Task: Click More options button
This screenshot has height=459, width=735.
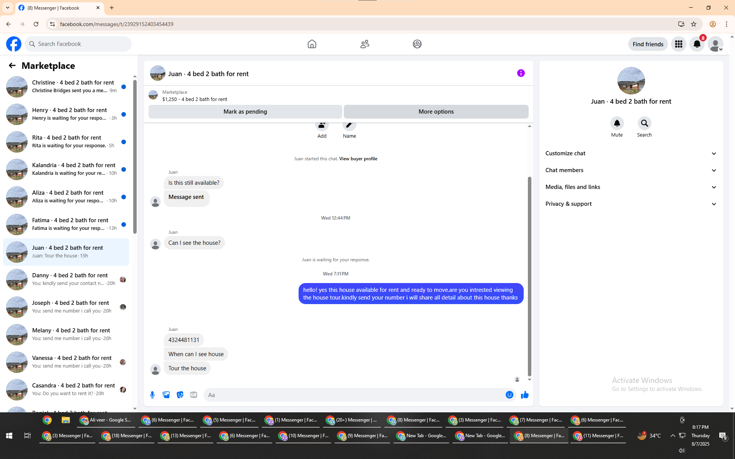Action: [x=436, y=112]
